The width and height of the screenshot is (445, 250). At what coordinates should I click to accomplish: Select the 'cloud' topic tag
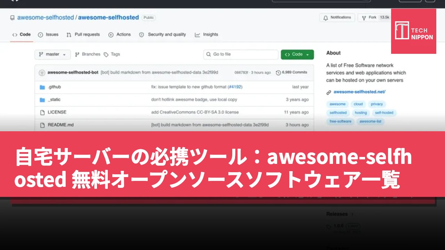click(358, 104)
